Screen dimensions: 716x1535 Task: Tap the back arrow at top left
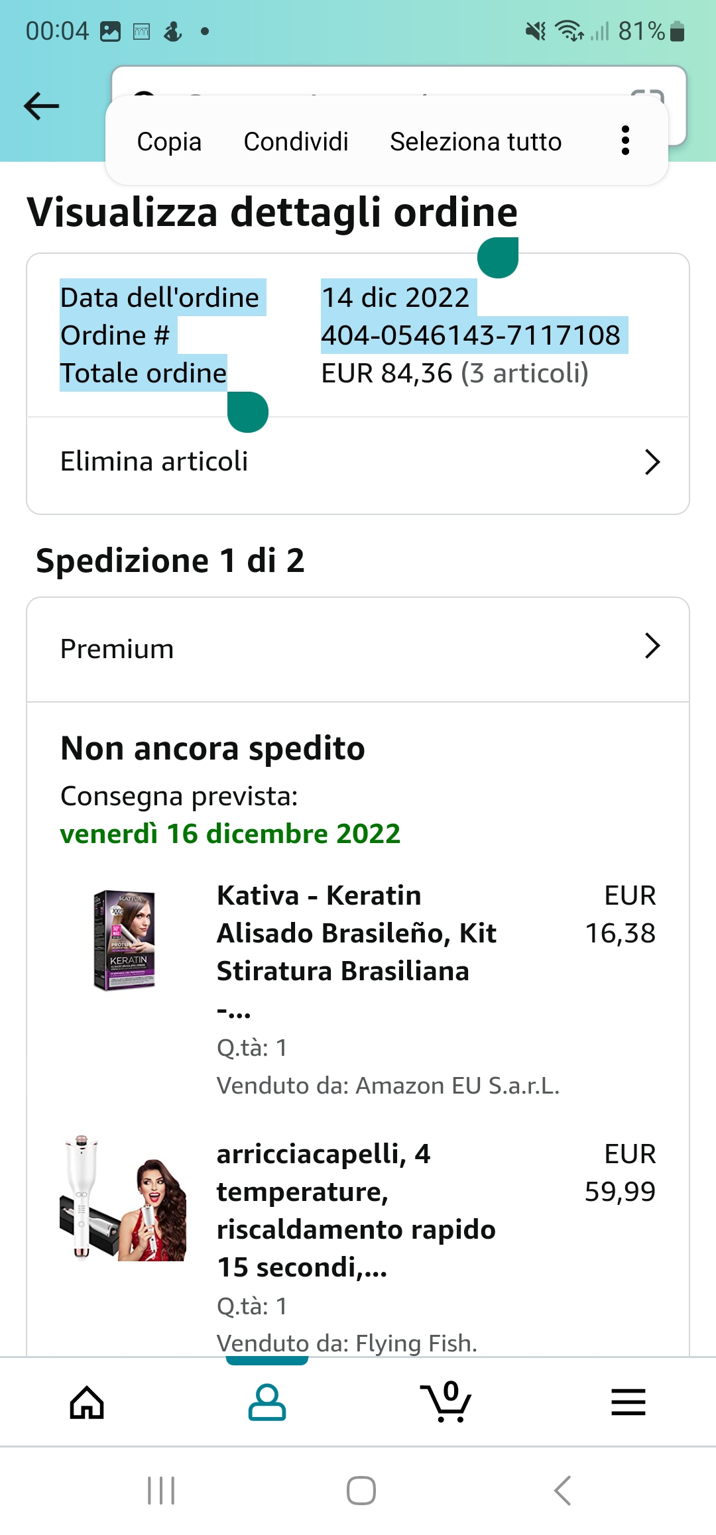tap(41, 106)
